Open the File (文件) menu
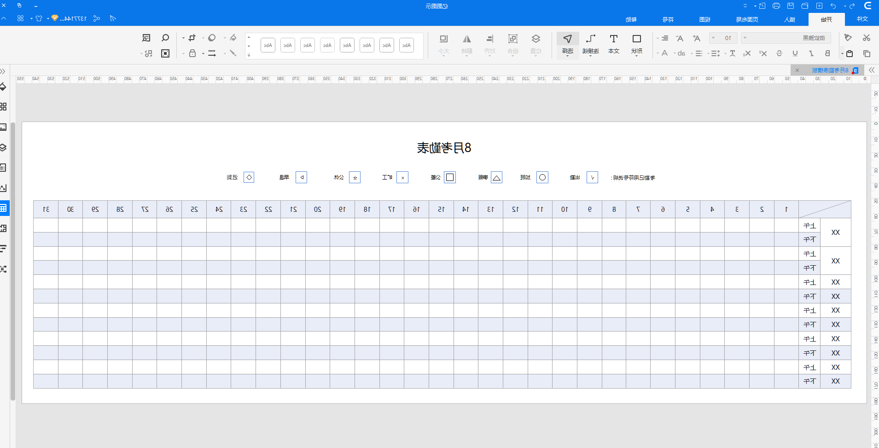The image size is (879, 448). tap(862, 19)
